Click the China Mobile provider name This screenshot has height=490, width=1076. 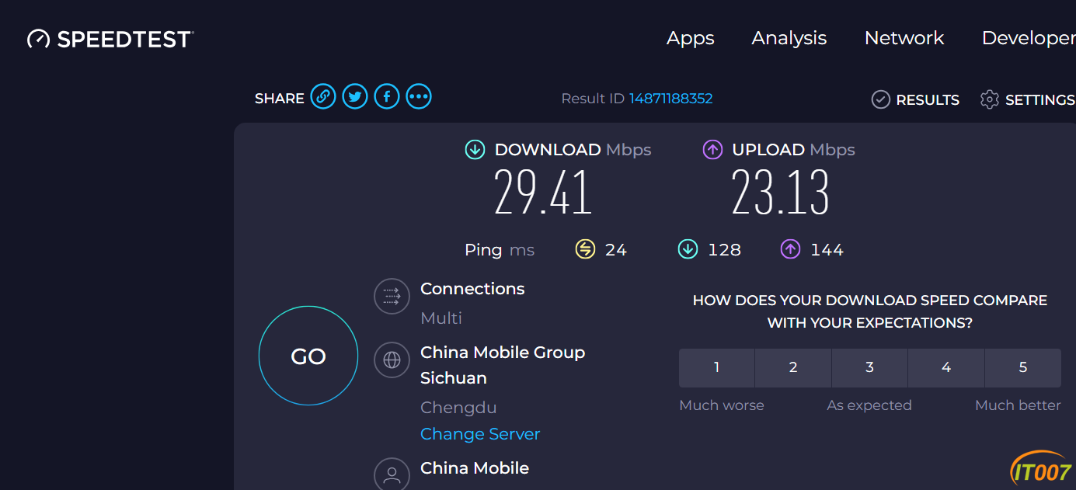(475, 468)
